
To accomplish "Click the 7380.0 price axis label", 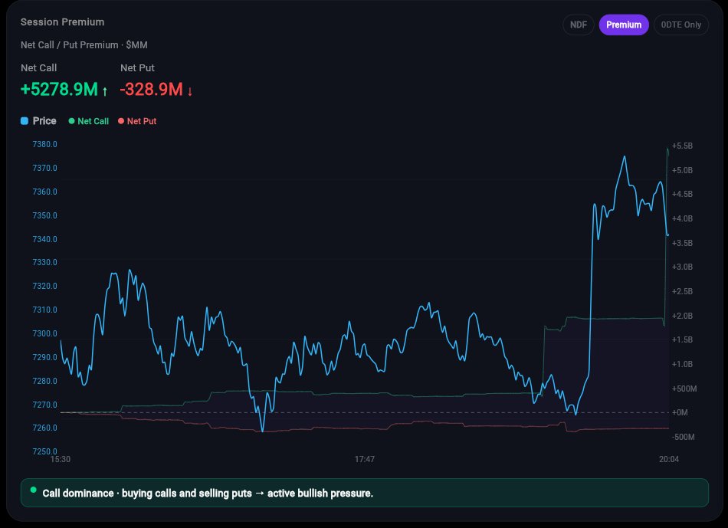I will [44, 144].
